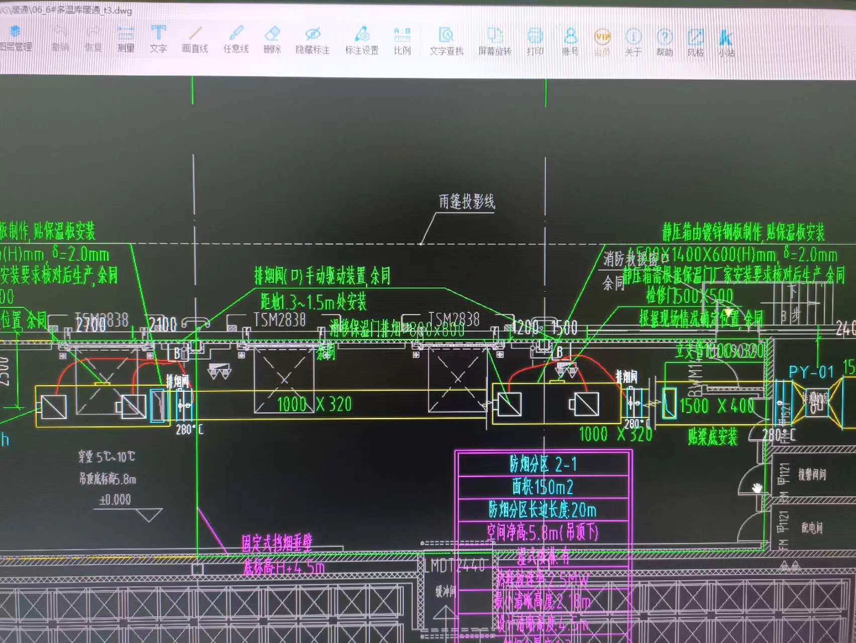Click the 1500 X 400 duct size

(x=717, y=405)
